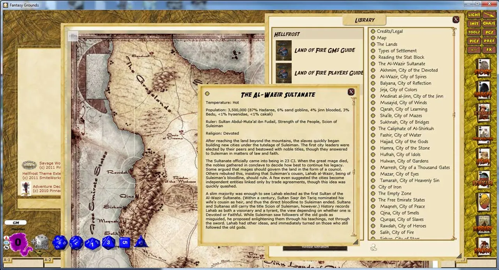Open Types of Settlement entry
This screenshot has width=499, height=270.
[x=397, y=51]
